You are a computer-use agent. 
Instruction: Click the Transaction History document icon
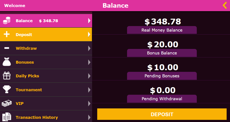[x=7, y=117]
